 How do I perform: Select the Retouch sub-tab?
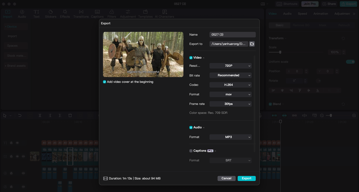[344, 25]
